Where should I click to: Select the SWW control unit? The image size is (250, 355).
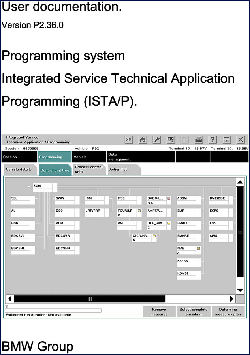pyautogui.click(x=67, y=200)
